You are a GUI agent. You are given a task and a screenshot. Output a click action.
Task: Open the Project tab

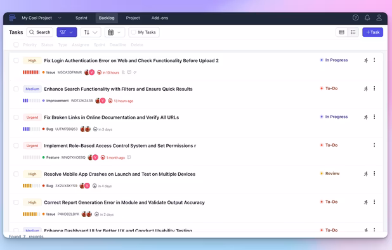point(133,18)
